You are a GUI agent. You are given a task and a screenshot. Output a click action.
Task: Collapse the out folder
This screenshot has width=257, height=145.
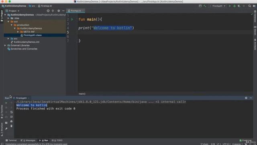click(8, 21)
